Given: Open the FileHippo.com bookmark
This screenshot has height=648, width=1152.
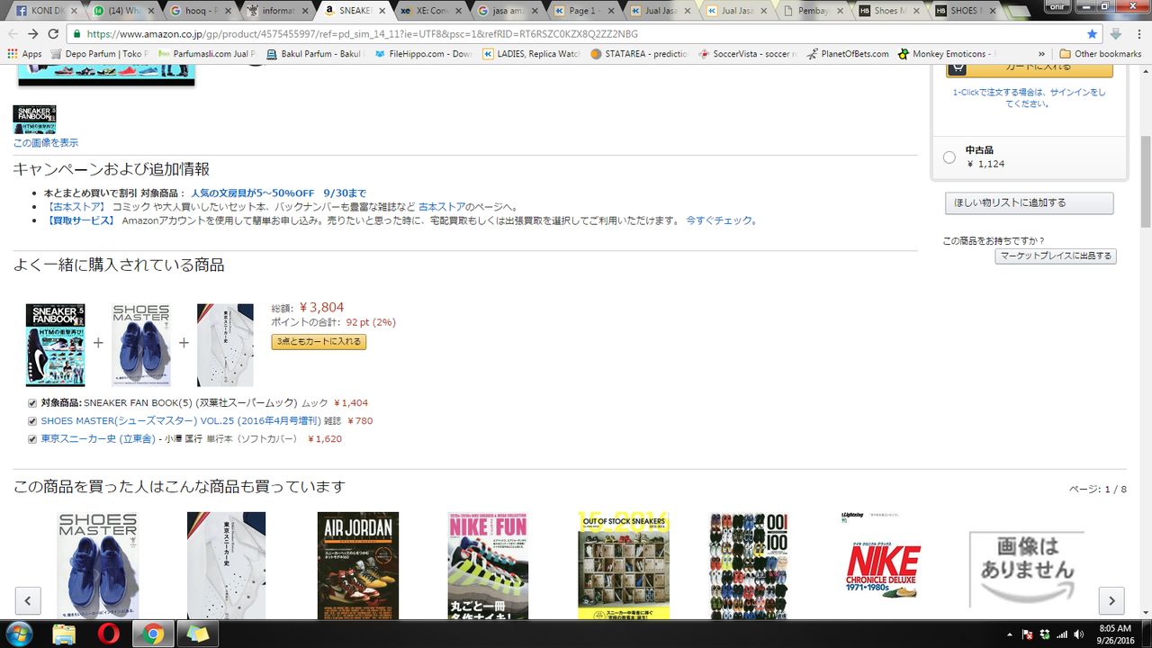Looking at the screenshot, I should [424, 54].
